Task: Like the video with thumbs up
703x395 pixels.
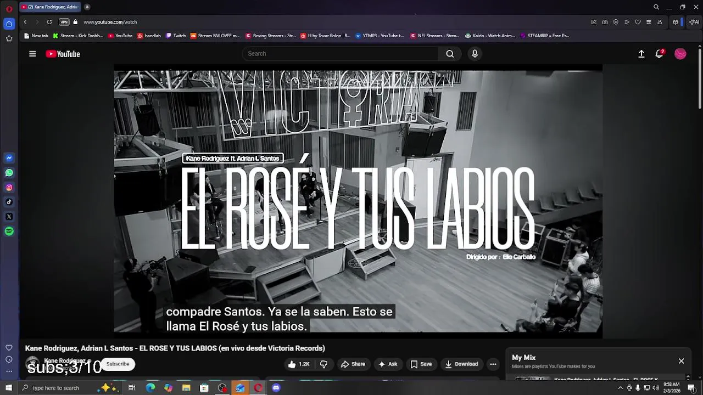Action: pyautogui.click(x=299, y=364)
